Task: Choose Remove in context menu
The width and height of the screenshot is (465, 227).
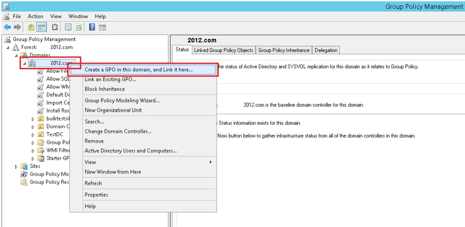Action: tap(143, 141)
